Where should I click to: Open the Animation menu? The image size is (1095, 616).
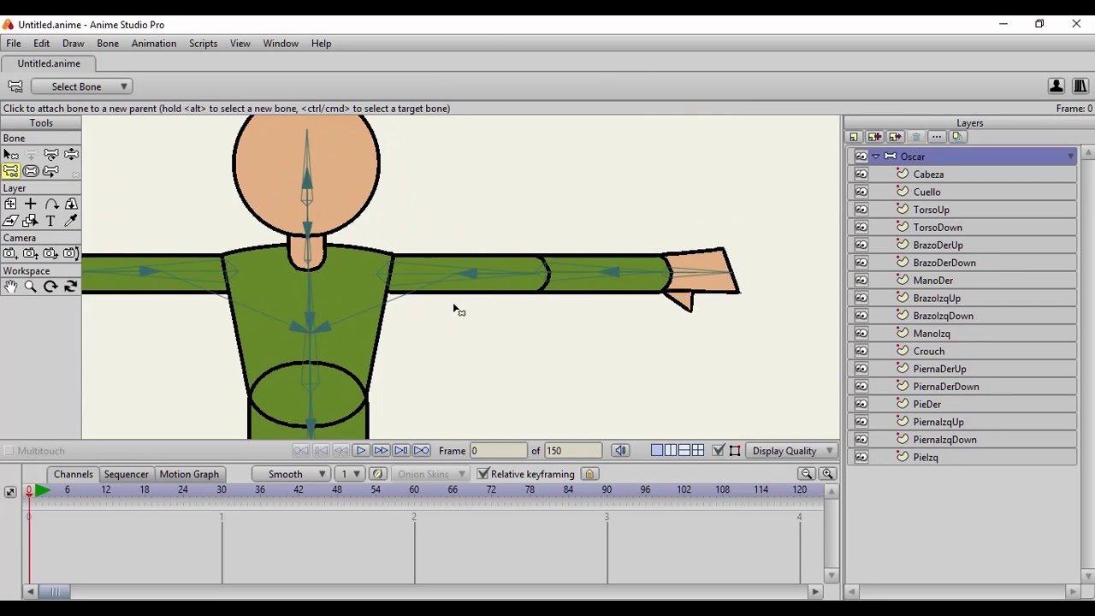coord(154,44)
